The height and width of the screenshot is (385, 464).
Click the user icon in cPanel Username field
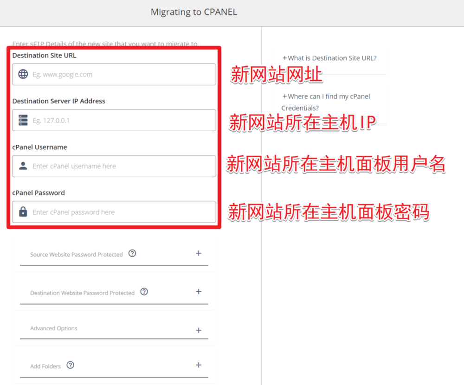[x=23, y=166]
